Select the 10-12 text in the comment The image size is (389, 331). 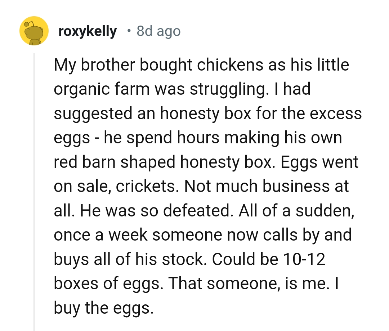[304, 259]
